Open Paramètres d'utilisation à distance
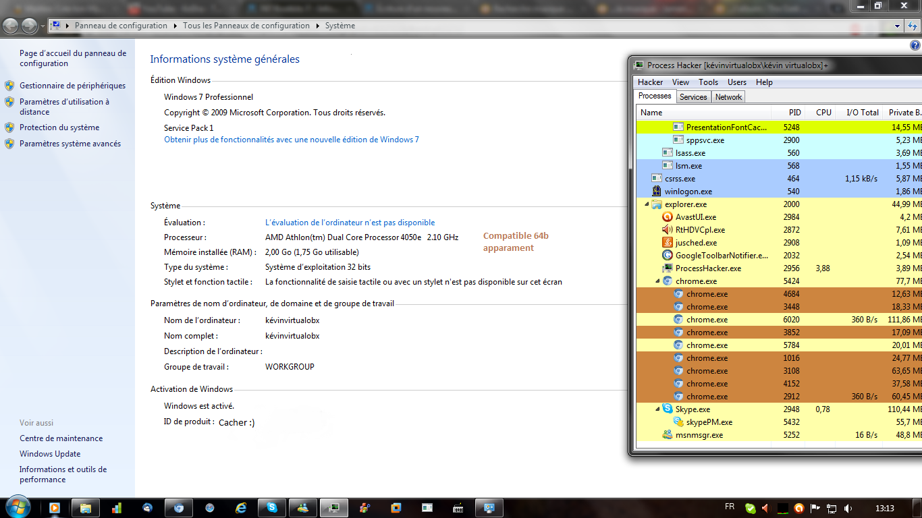This screenshot has width=922, height=518. coord(64,107)
